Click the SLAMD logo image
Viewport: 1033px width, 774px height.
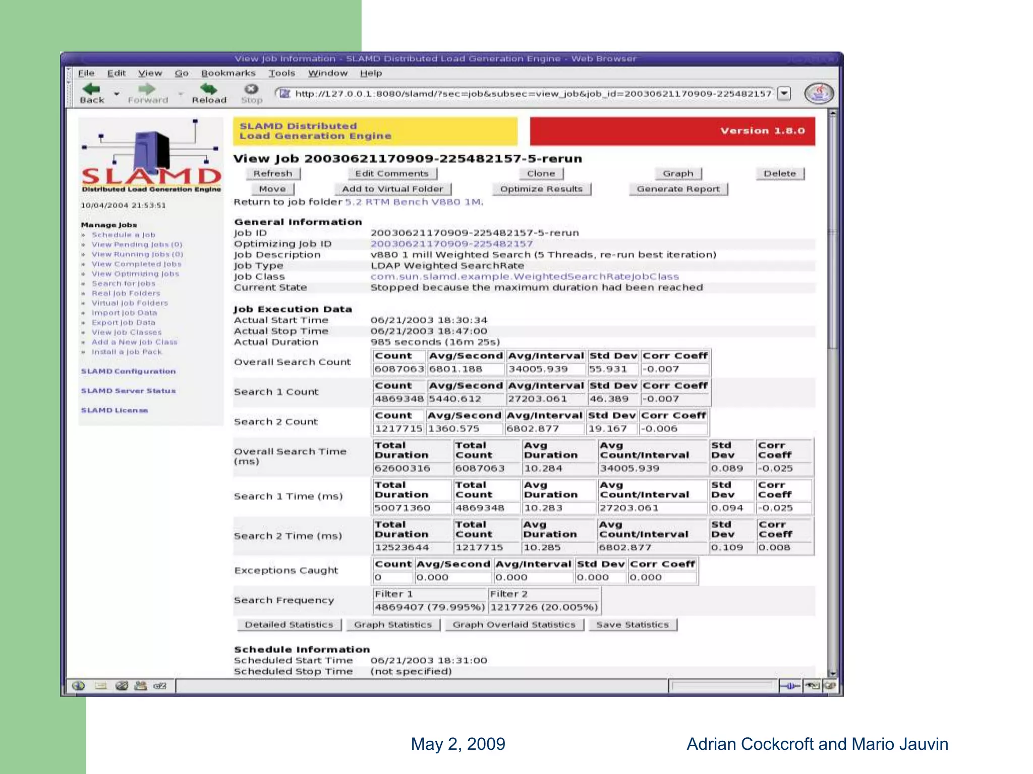(151, 156)
